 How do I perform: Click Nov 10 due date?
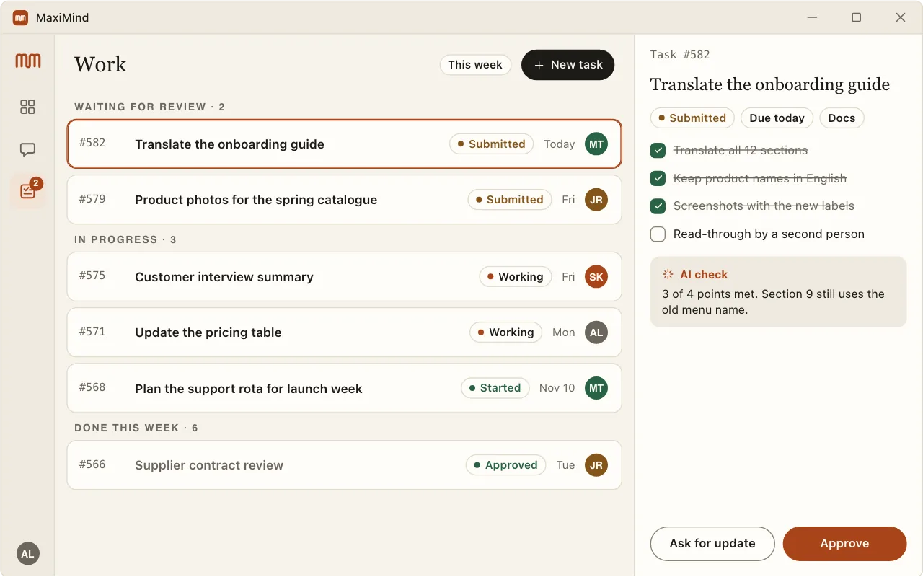coord(557,388)
